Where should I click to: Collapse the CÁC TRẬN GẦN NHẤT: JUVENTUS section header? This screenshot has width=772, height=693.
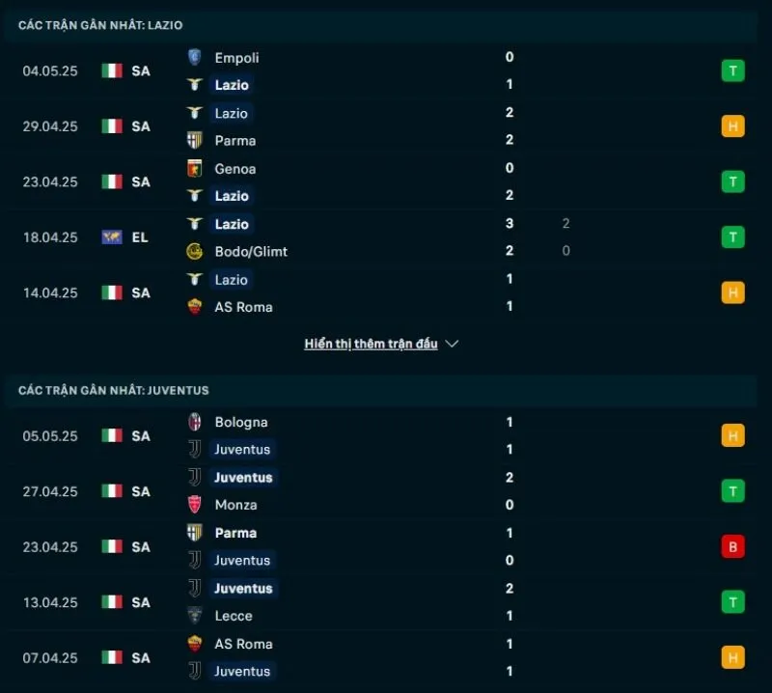pyautogui.click(x=113, y=391)
